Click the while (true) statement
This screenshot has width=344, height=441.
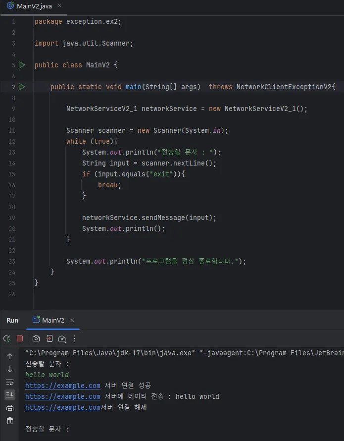(x=92, y=142)
